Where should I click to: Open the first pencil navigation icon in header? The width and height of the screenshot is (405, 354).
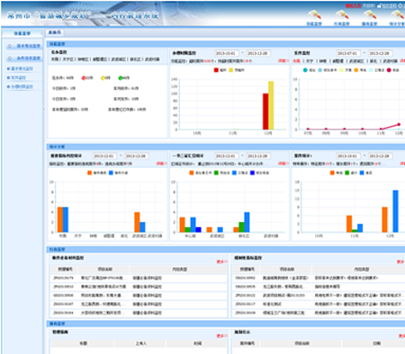click(314, 14)
